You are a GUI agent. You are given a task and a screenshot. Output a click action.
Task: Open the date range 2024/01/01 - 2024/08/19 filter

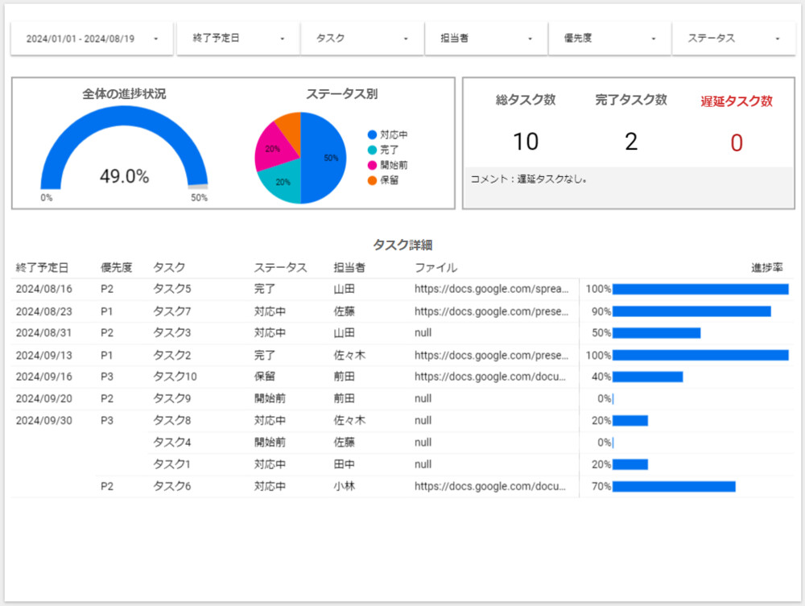click(91, 39)
